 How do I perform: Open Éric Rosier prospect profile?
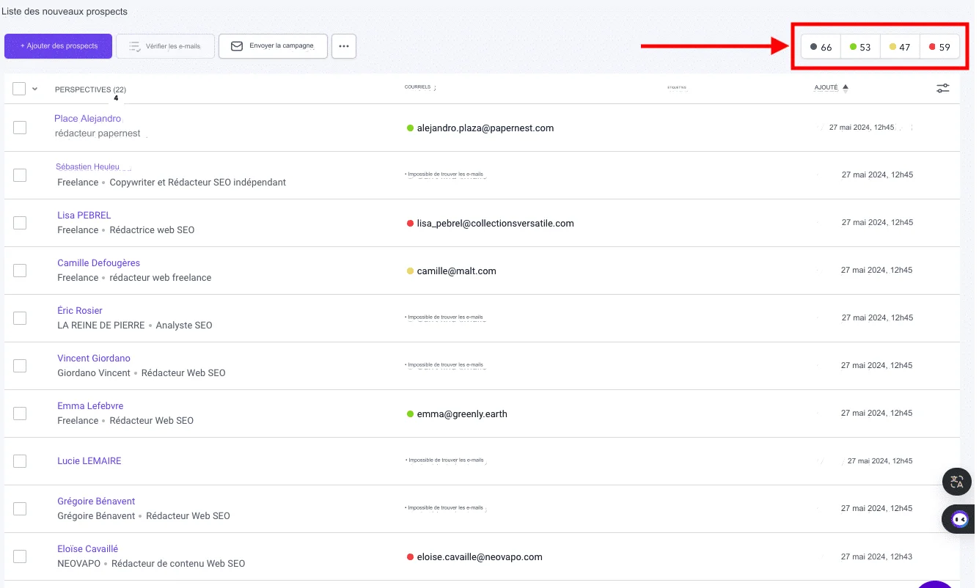click(80, 311)
